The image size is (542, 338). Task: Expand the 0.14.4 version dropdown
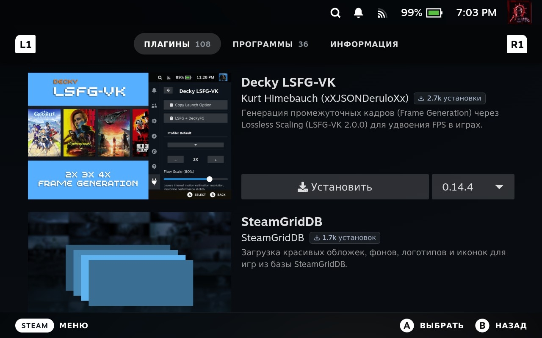473,187
